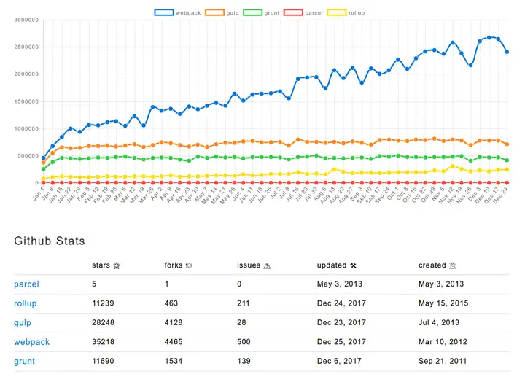Click the 1500000 y-axis label
The height and width of the screenshot is (377, 525).
[x=26, y=101]
